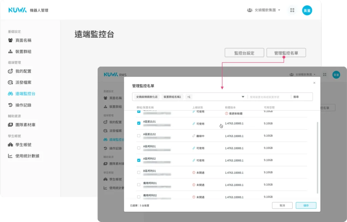Click the user avatar icon in header

coord(307,10)
